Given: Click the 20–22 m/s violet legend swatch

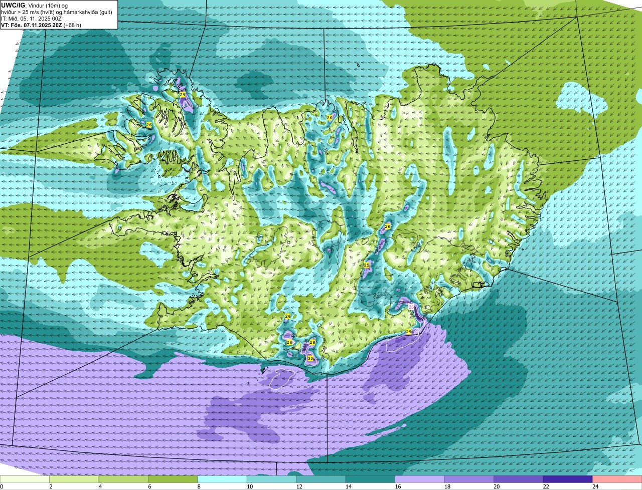Looking at the screenshot, I should point(519,479).
